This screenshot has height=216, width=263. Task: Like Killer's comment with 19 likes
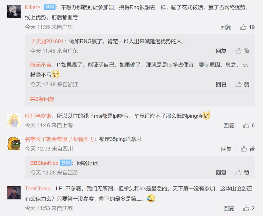click(x=247, y=27)
